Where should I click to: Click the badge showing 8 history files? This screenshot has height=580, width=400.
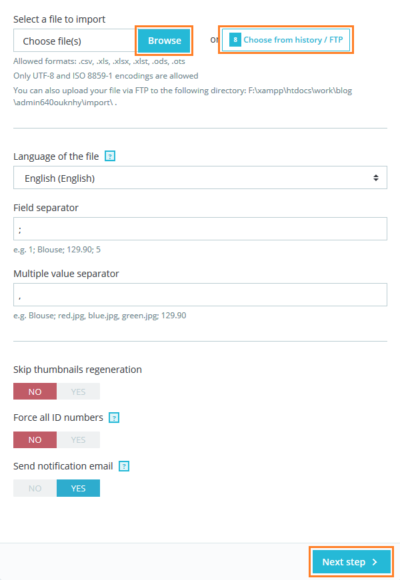(x=234, y=39)
